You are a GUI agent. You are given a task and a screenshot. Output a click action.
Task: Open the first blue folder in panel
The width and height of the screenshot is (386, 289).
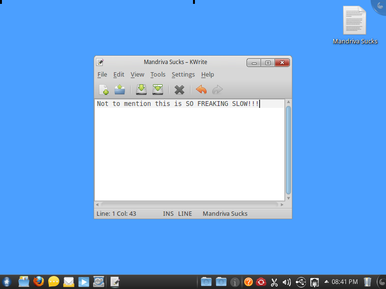click(206, 282)
